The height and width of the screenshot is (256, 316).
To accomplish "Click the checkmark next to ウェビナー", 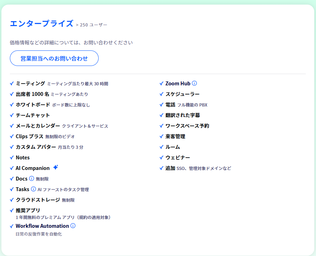I will pyautogui.click(x=162, y=158).
